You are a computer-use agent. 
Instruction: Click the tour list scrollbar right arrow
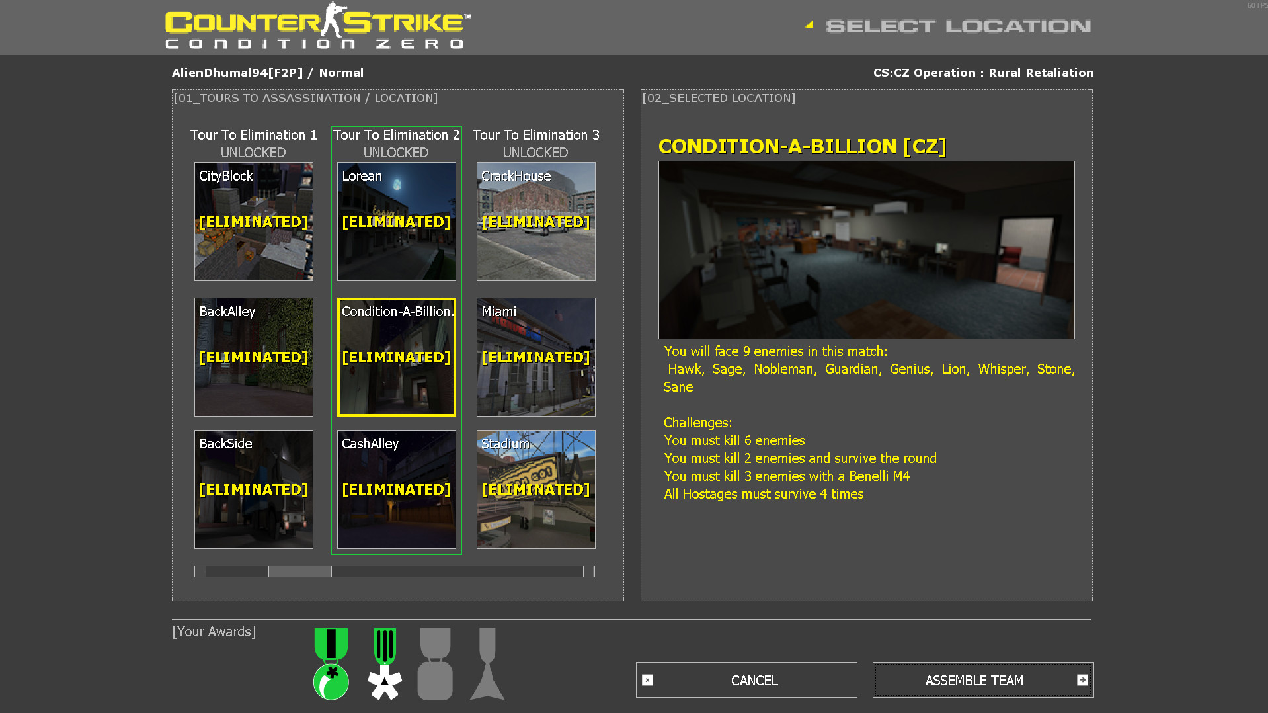(589, 571)
